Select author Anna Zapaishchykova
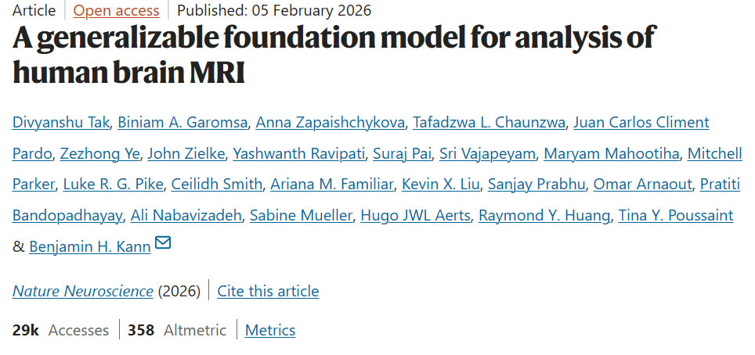This screenshot has width=755, height=355. (x=331, y=123)
